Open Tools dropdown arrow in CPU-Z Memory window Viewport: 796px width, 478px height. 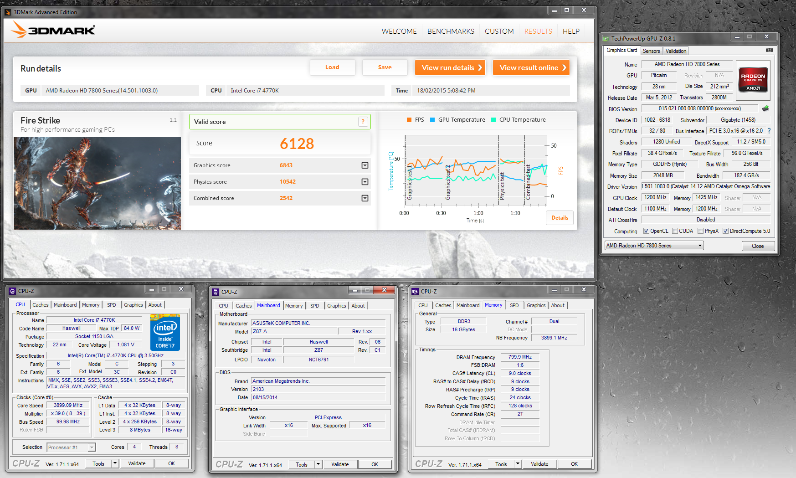coord(518,464)
